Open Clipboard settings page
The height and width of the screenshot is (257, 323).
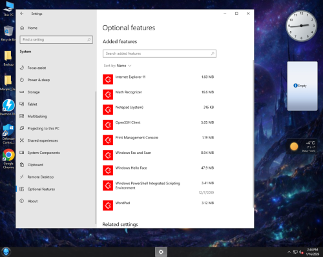pos(56,165)
